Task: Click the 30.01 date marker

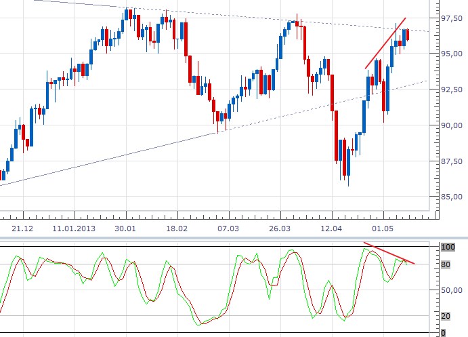Action: [x=125, y=229]
